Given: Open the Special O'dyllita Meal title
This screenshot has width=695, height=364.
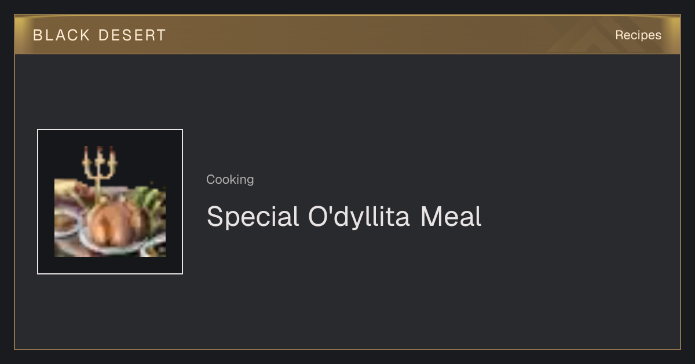Looking at the screenshot, I should pos(344,217).
